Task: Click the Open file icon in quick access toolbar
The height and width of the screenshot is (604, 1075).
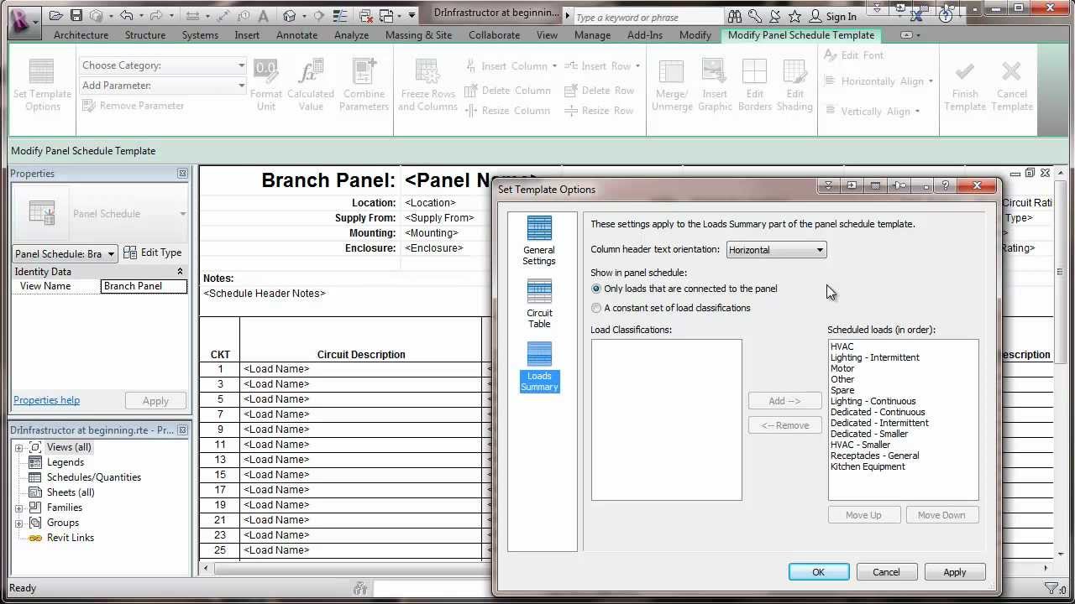Action: coord(55,16)
